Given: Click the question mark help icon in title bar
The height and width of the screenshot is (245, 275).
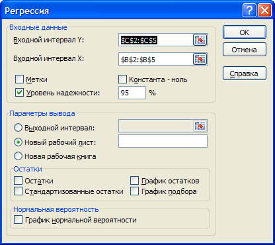Looking at the screenshot, I should coord(249,10).
